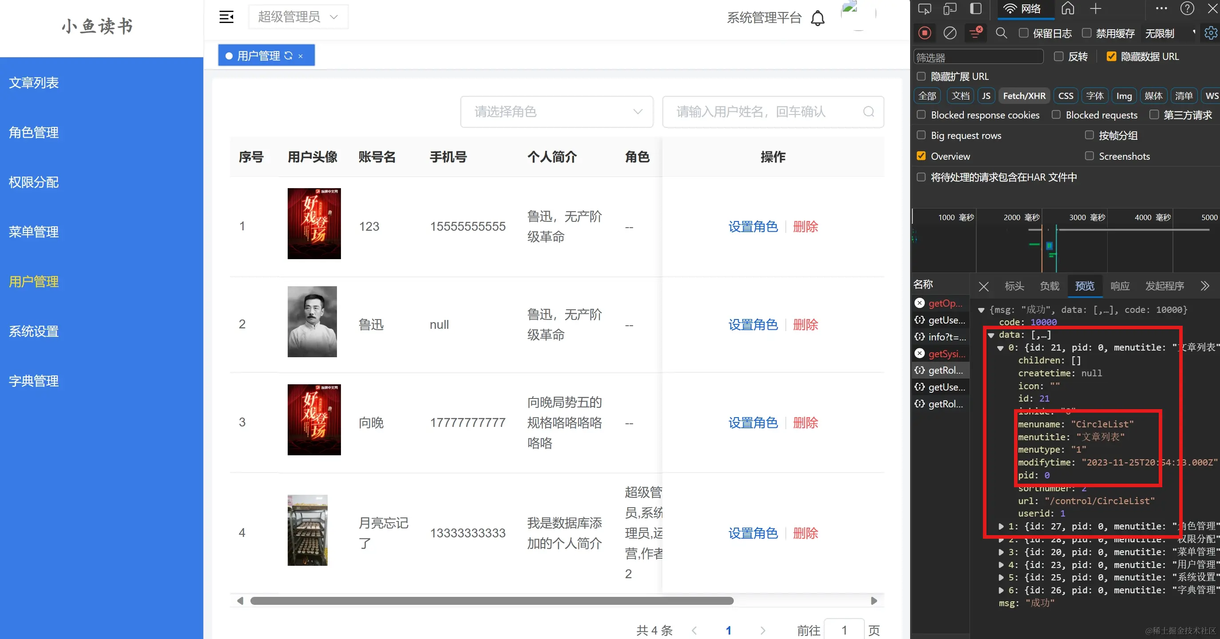Close the request preview panel X
This screenshot has height=639, width=1220.
984,286
